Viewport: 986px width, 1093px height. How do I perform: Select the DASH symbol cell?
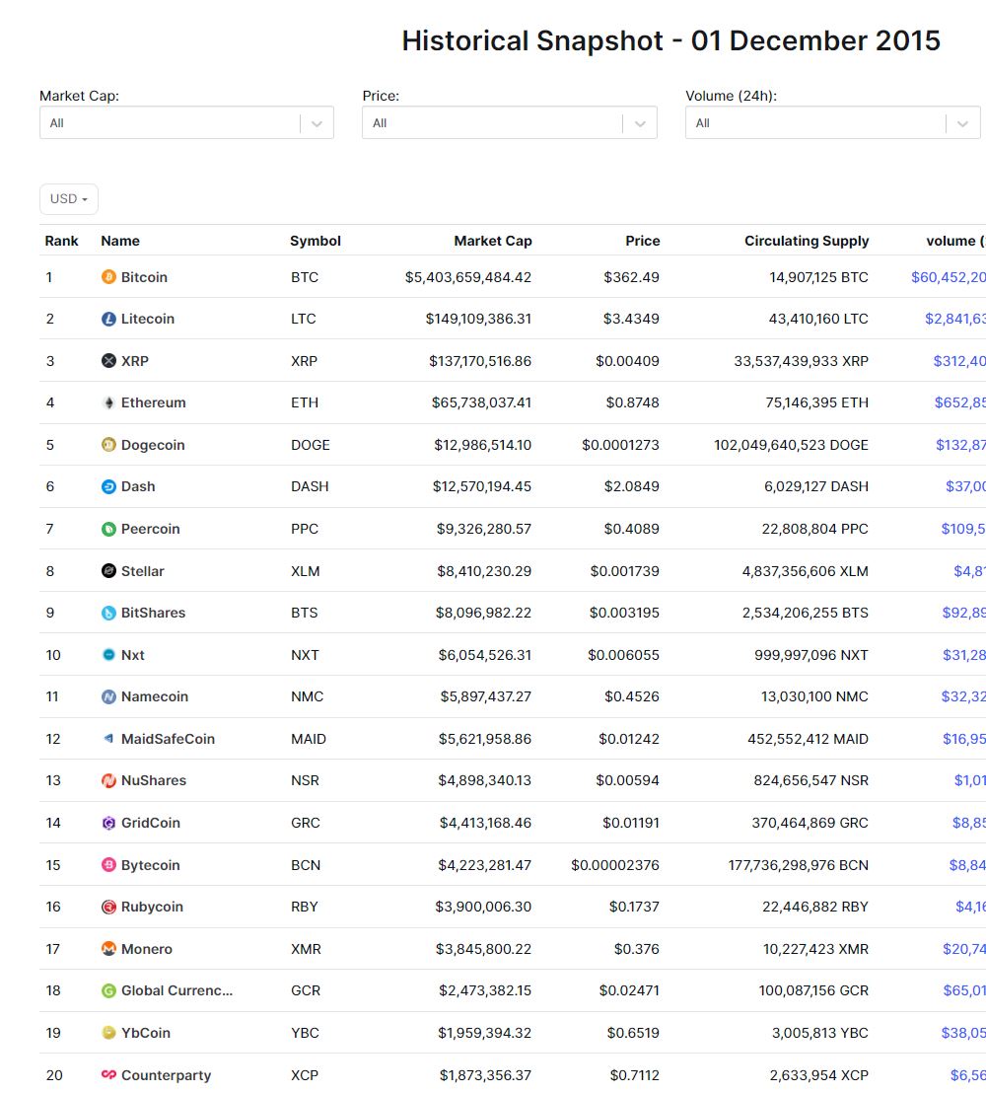[x=310, y=486]
